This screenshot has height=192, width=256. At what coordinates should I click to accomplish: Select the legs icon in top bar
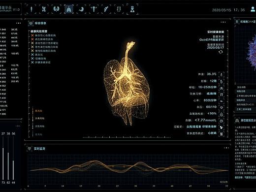[119, 9]
